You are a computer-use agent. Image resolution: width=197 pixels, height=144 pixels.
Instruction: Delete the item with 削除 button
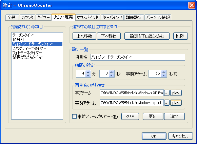(180, 36)
